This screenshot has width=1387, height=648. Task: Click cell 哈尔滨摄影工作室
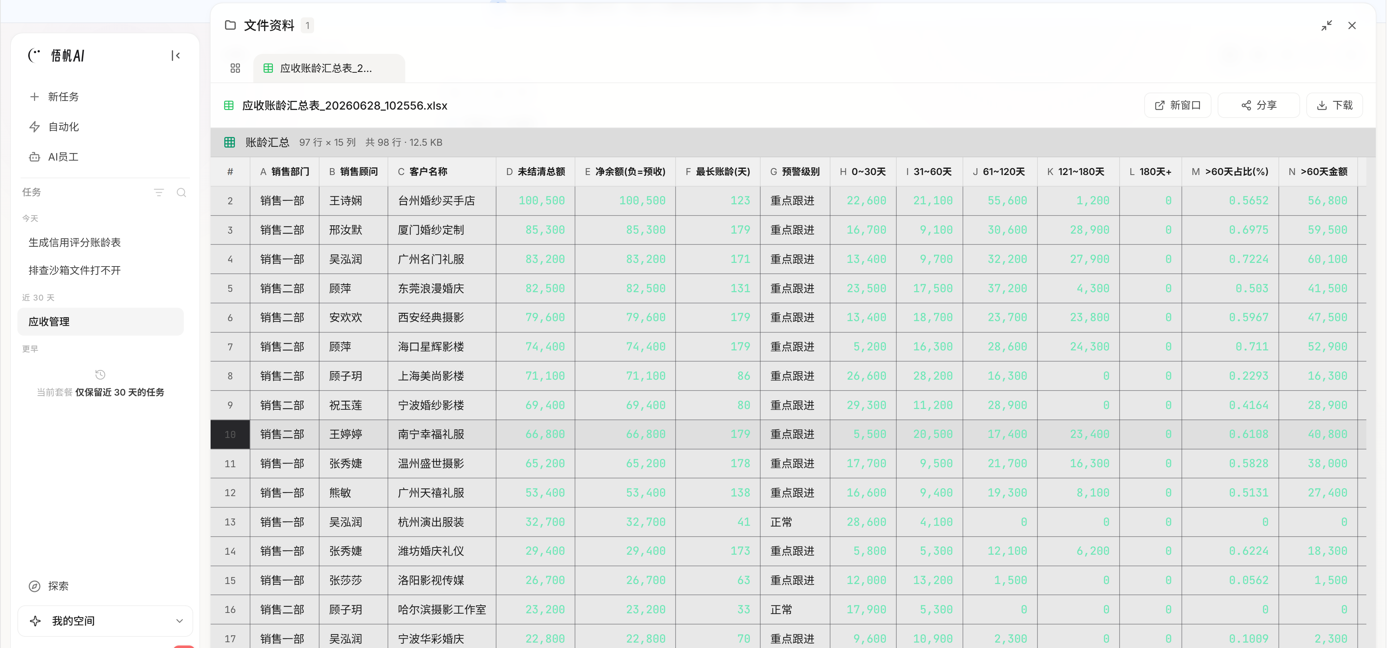441,609
